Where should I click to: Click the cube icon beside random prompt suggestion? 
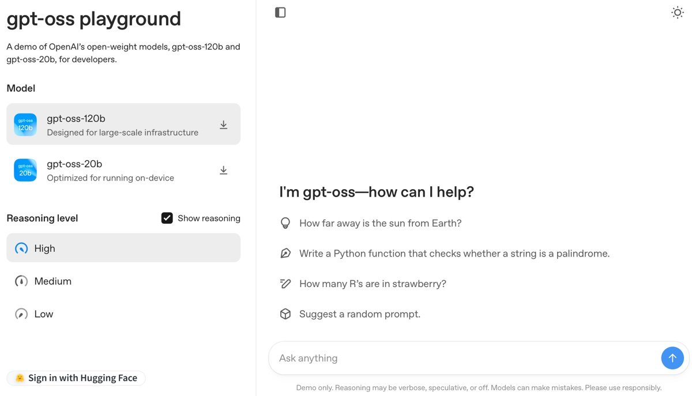click(x=285, y=314)
